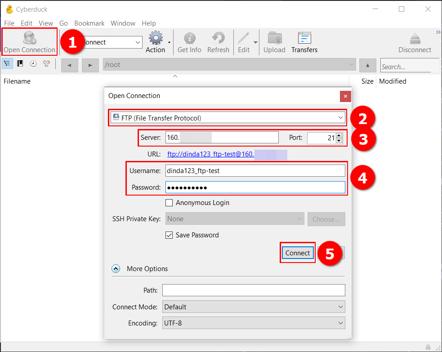Image resolution: width=442 pixels, height=352 pixels.
Task: Open the View menu
Action: pos(46,23)
